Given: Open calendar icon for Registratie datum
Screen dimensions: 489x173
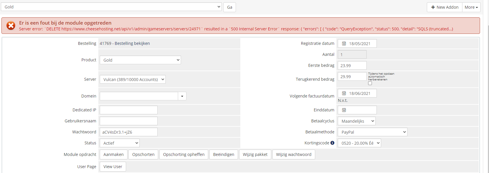Looking at the screenshot, I should 344,43.
